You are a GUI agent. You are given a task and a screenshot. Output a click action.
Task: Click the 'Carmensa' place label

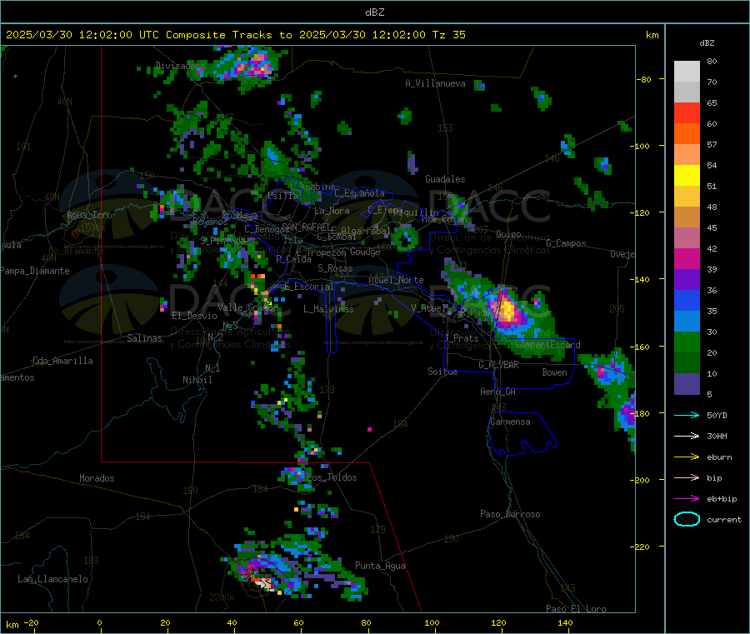[510, 422]
